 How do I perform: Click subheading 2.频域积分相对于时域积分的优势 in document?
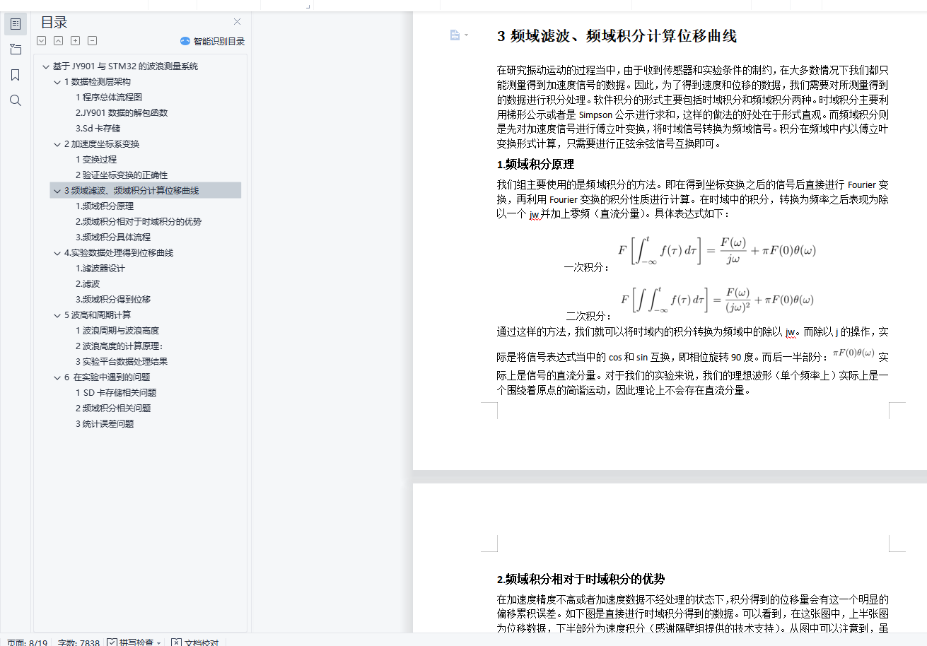pos(581,579)
